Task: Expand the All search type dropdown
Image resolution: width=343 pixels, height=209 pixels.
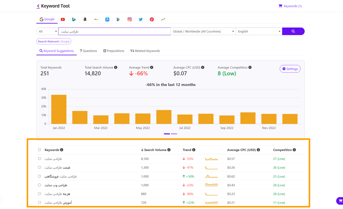Action: click(x=47, y=31)
